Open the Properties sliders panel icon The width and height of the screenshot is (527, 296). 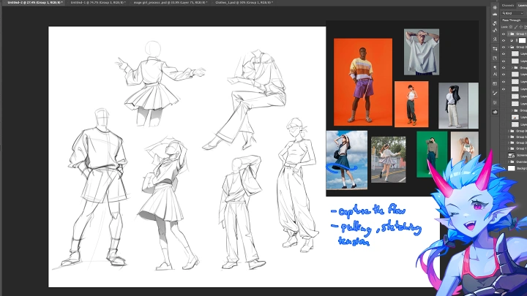[x=495, y=49]
